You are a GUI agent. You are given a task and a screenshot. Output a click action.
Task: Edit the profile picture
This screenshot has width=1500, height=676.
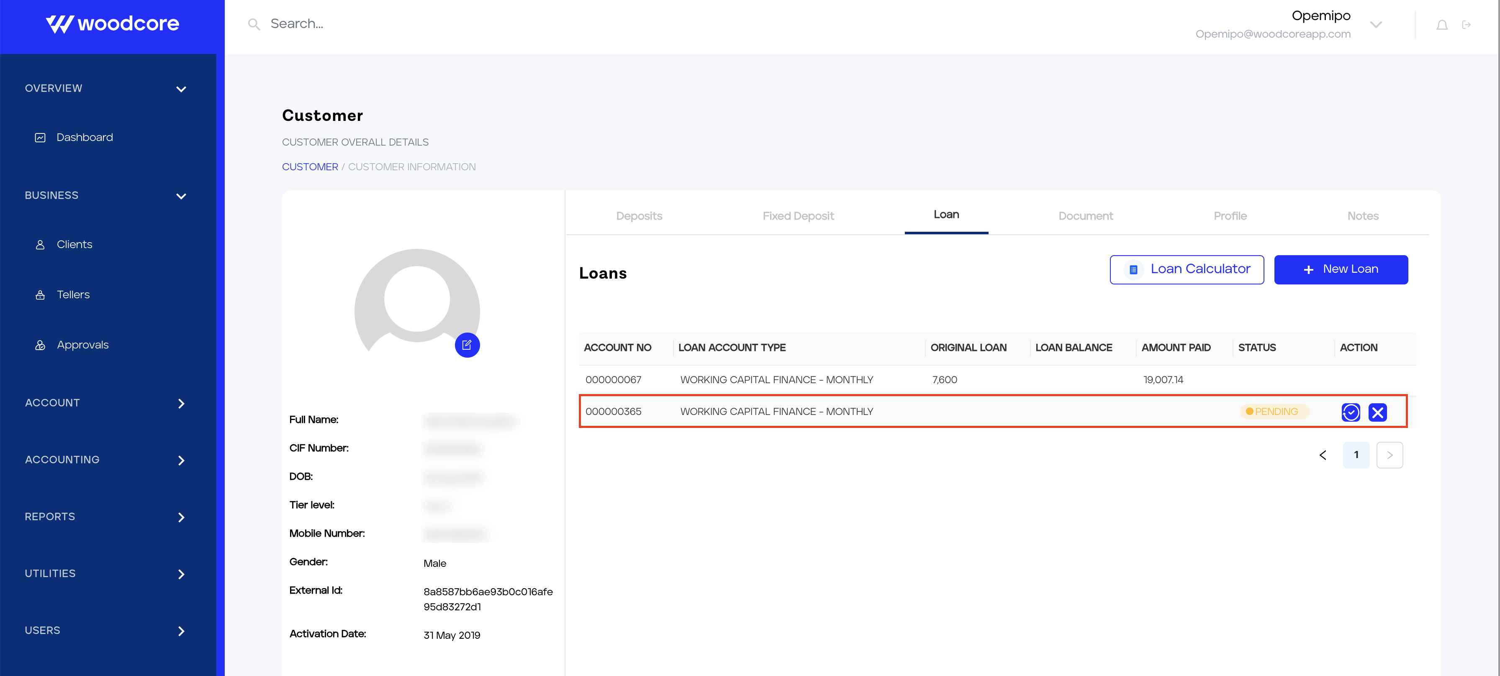point(467,345)
